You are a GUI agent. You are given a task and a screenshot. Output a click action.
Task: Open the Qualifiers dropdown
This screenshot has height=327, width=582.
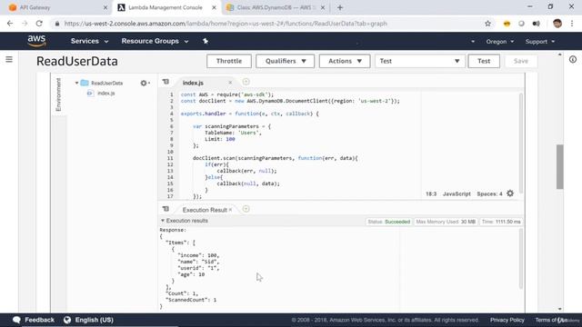pyautogui.click(x=285, y=61)
